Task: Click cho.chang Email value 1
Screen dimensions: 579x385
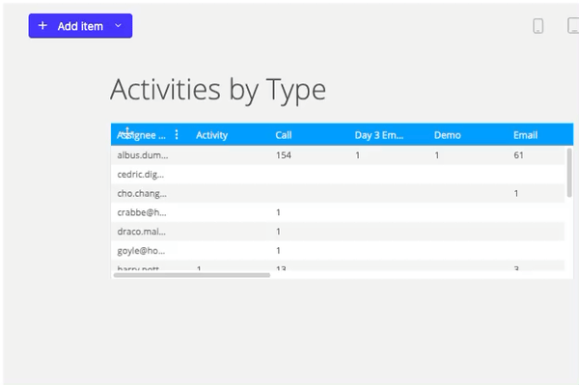Action: tap(516, 194)
